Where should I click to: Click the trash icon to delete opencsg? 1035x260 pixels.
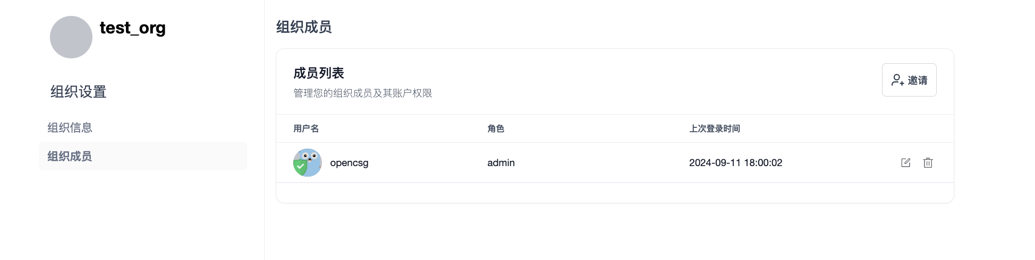click(928, 163)
